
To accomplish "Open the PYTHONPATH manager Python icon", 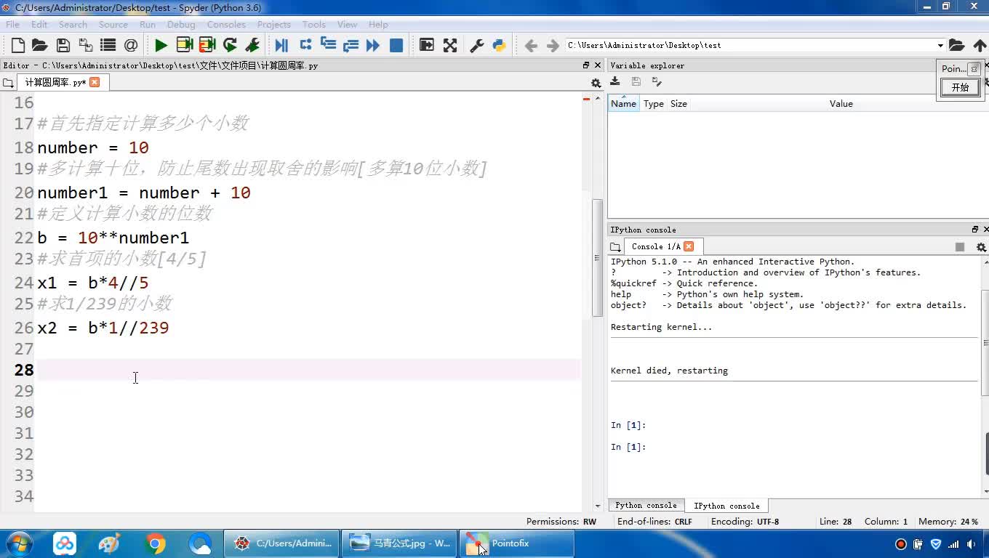I will [x=499, y=45].
